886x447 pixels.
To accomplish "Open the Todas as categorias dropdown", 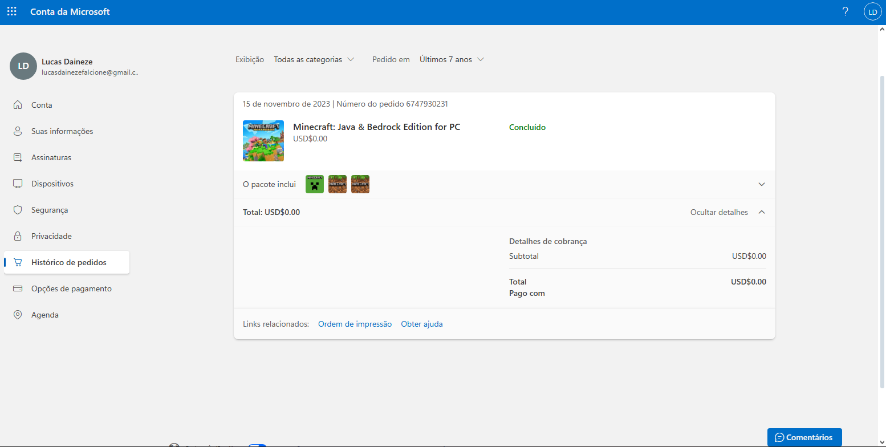I will 314,59.
